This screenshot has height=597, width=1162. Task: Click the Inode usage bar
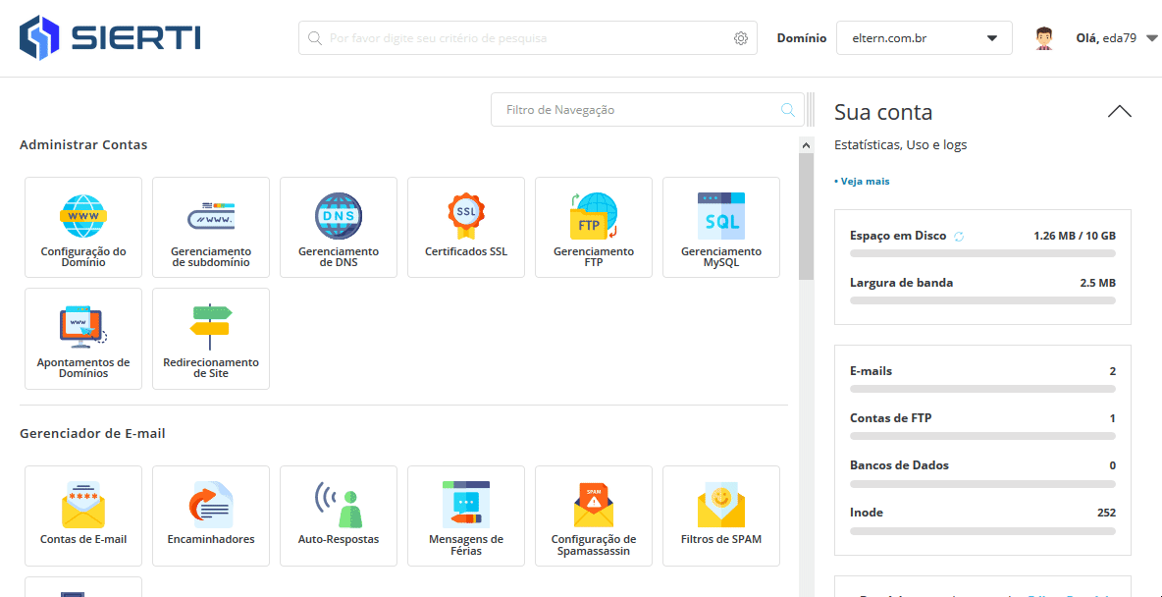[982, 531]
